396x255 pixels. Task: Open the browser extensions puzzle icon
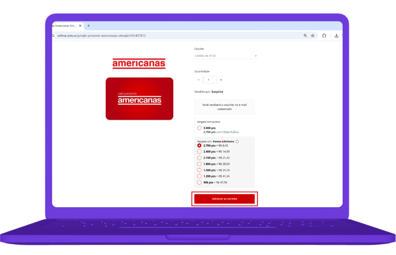pos(324,35)
